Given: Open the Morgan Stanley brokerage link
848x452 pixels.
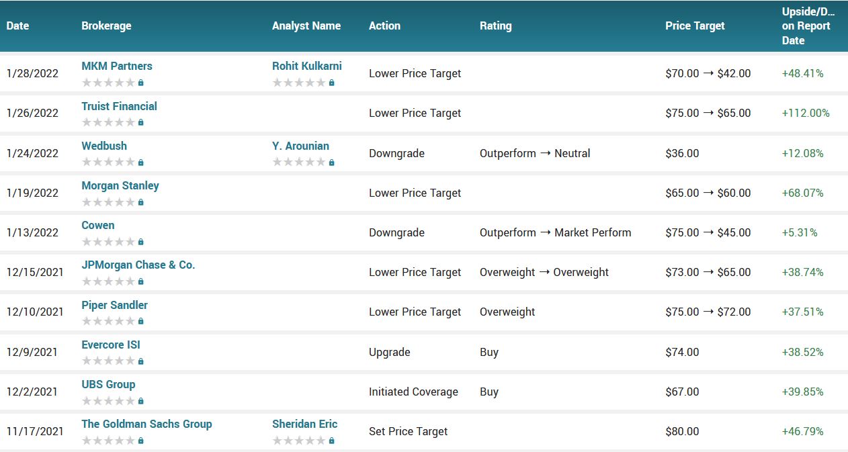Looking at the screenshot, I should click(x=120, y=185).
